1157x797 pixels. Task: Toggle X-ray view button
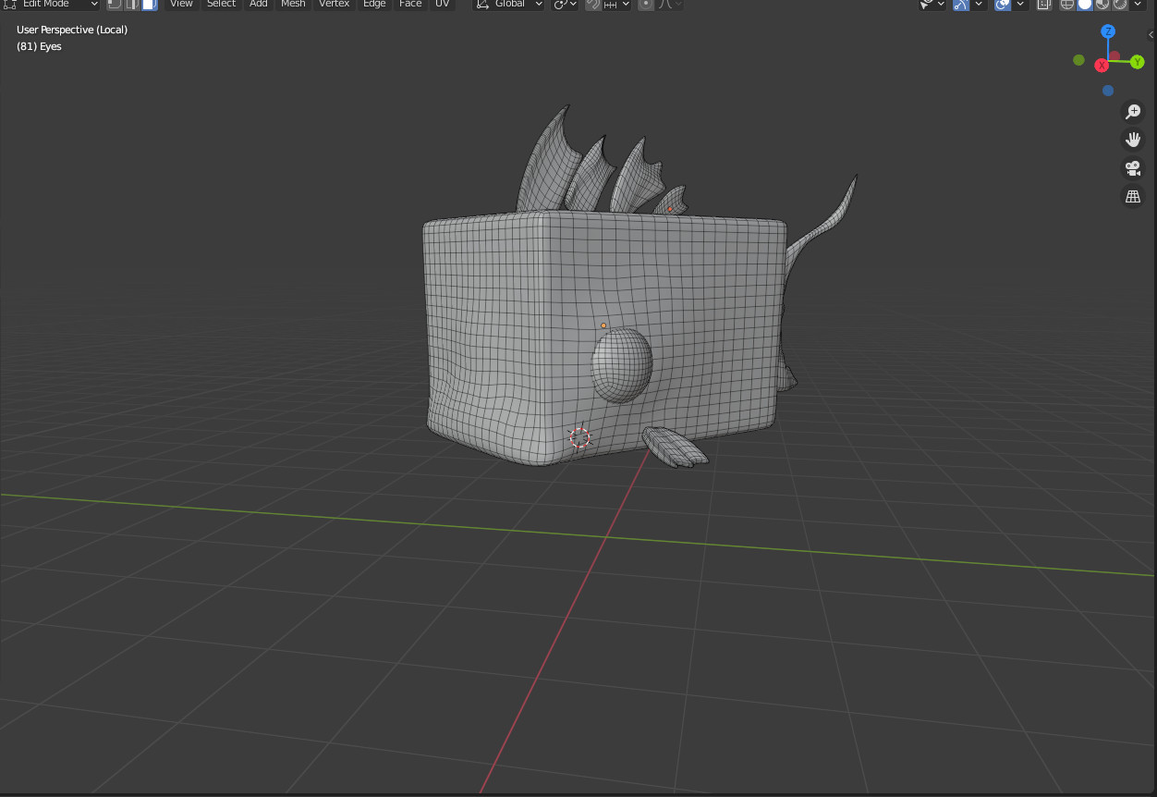1044,4
